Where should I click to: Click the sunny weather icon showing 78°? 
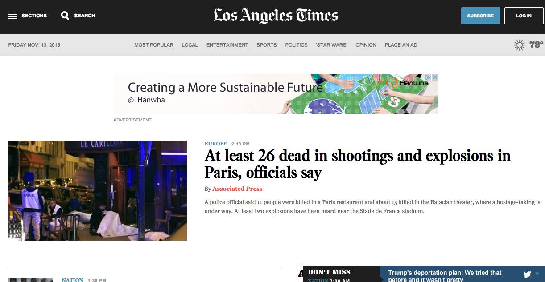click(520, 44)
